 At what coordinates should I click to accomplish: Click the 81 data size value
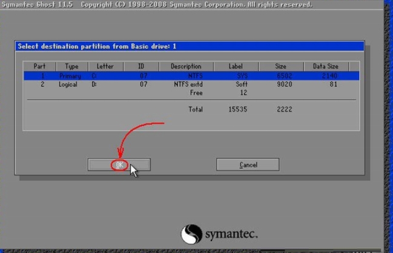pos(333,84)
